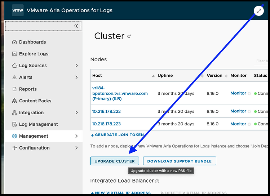Click the Nodes section heading
This screenshot has width=270, height=196.
click(98, 59)
